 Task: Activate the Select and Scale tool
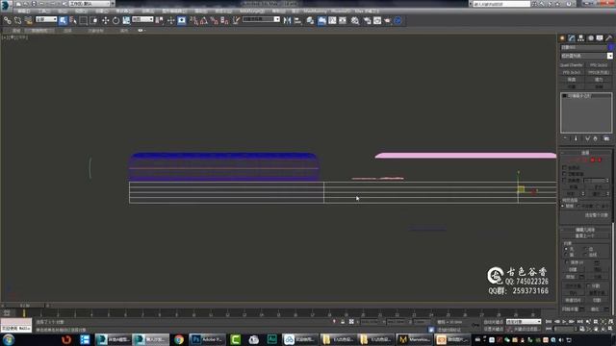coord(126,20)
